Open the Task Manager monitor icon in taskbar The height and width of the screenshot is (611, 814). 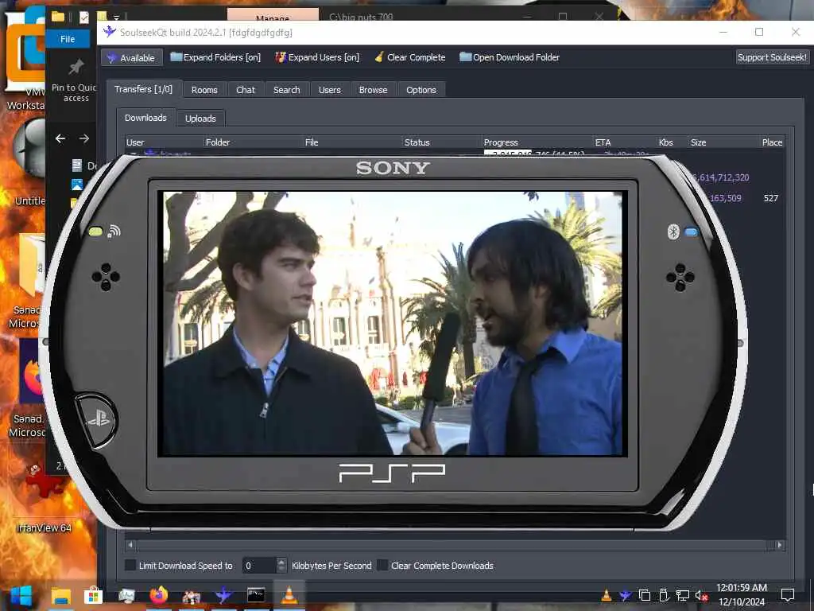126,596
